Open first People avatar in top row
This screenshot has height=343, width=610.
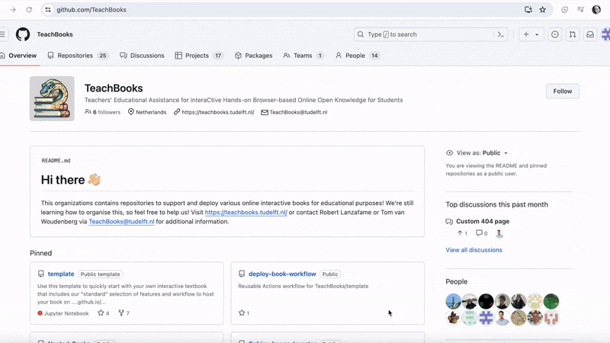tap(453, 301)
